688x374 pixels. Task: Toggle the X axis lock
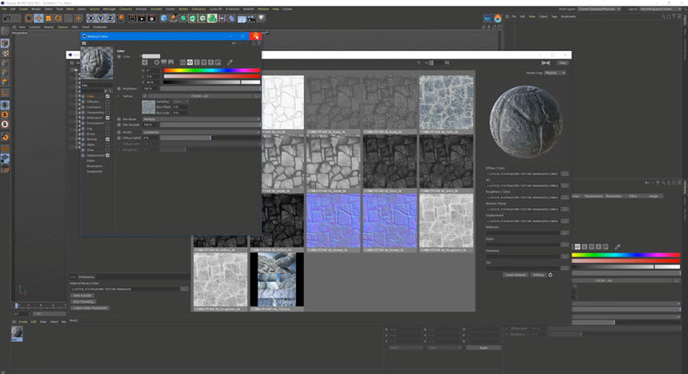coord(91,18)
